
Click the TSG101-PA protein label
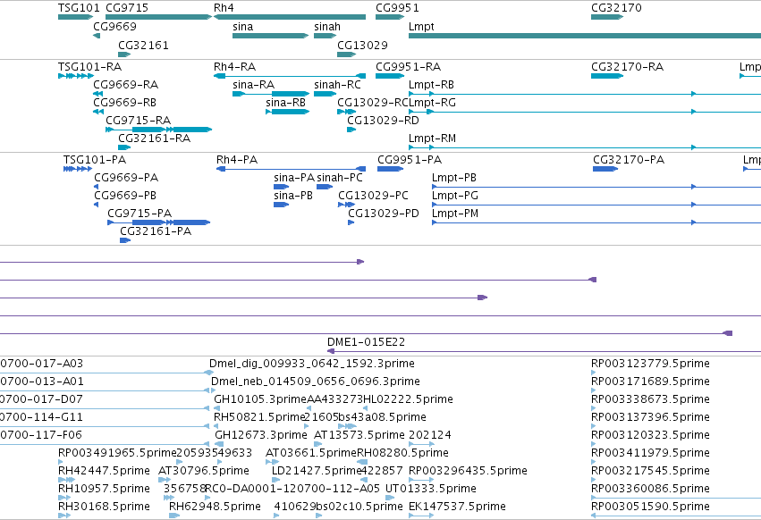[x=95, y=160]
